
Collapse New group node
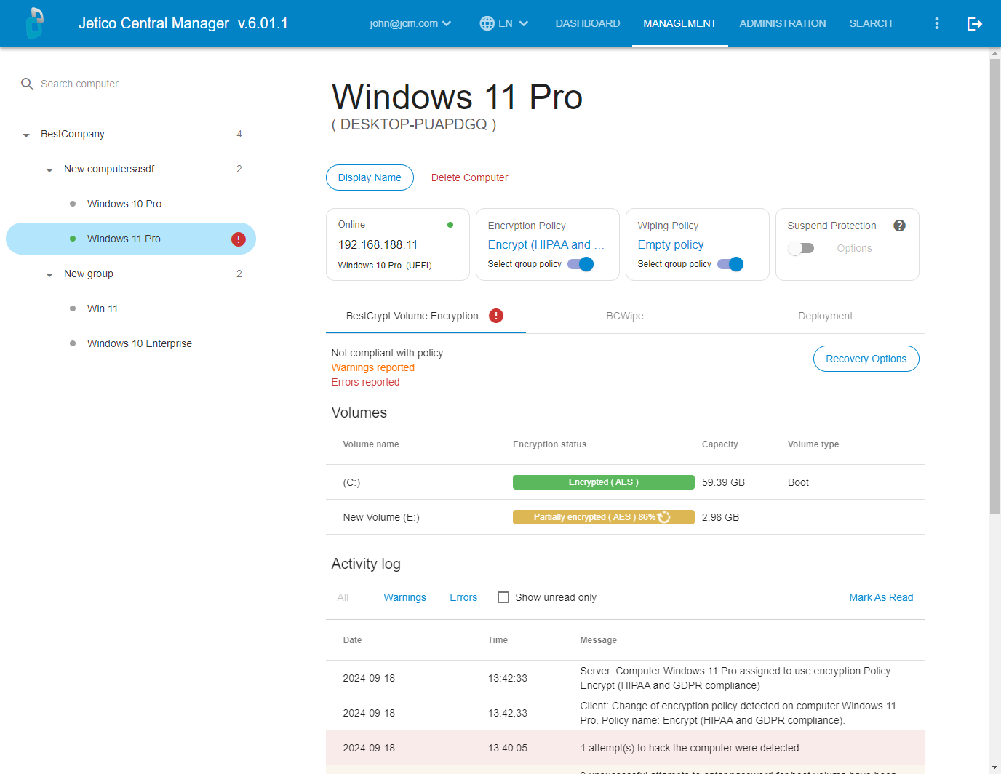(49, 274)
